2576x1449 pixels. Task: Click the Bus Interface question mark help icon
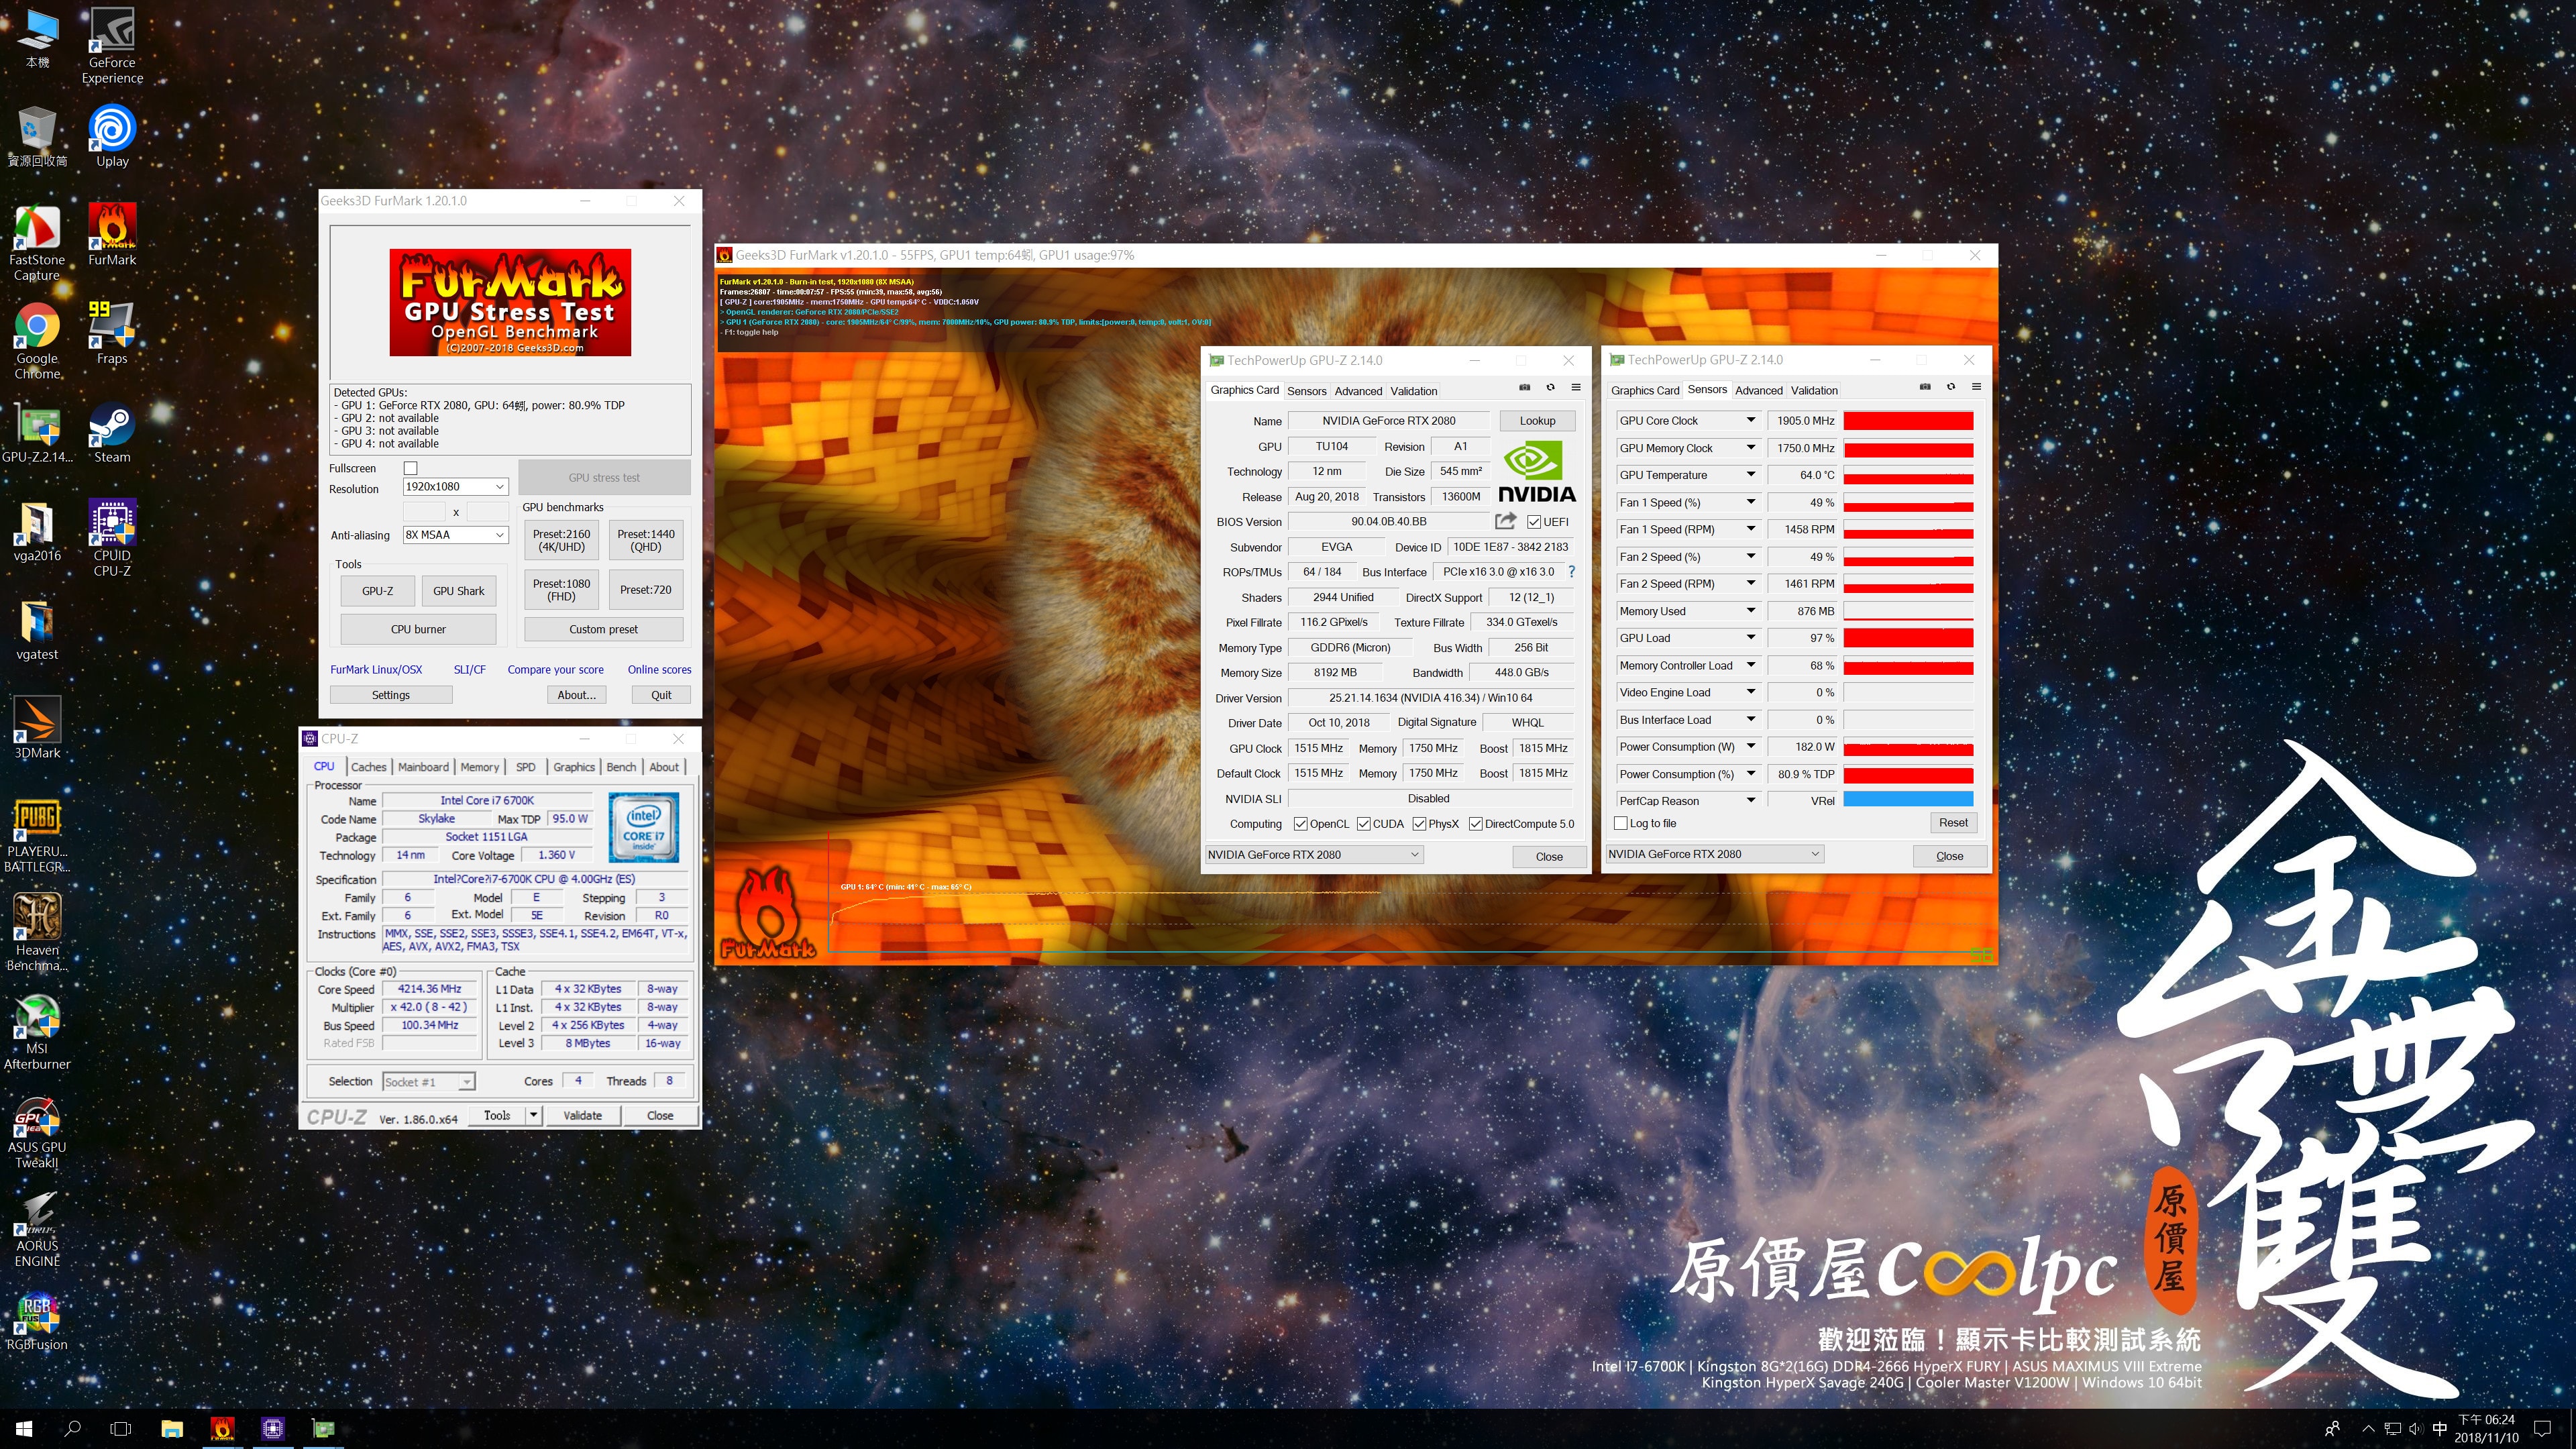[1571, 572]
